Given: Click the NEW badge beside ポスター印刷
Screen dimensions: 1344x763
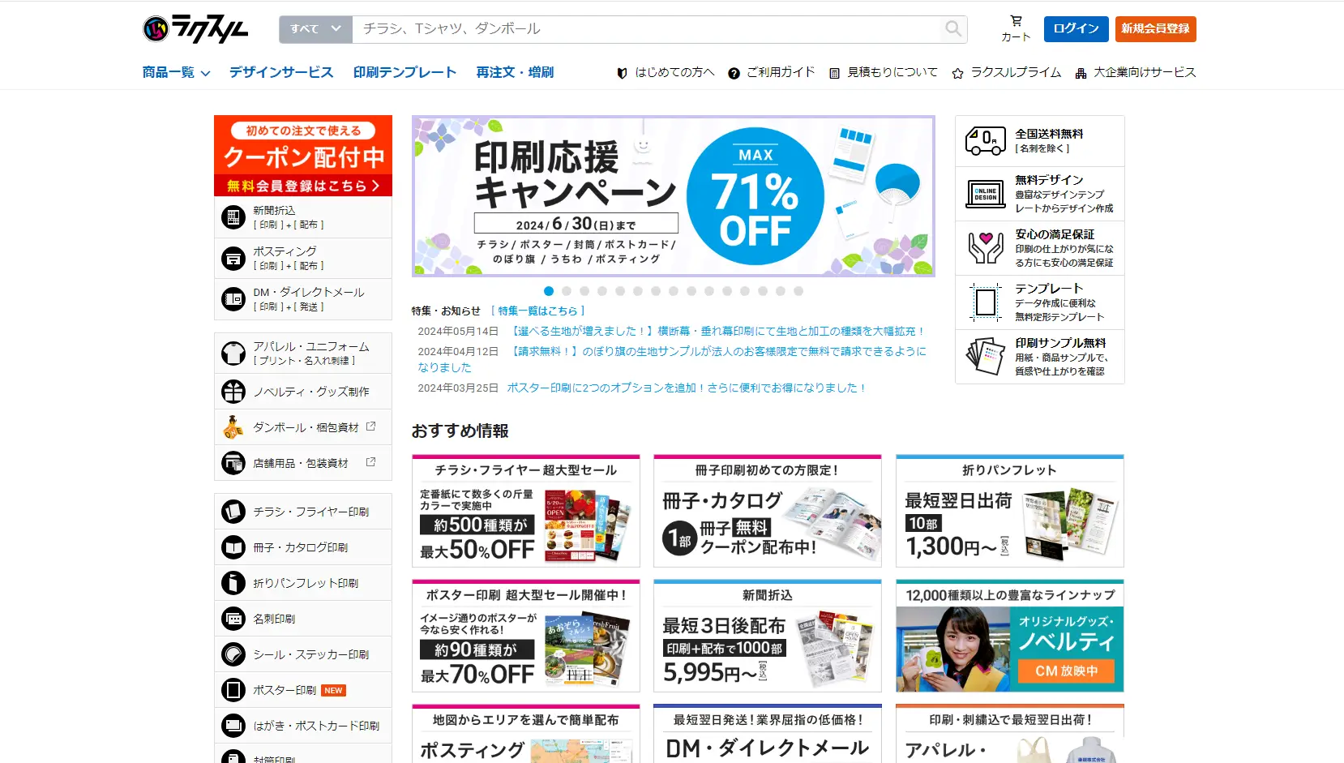Looking at the screenshot, I should 334,691.
